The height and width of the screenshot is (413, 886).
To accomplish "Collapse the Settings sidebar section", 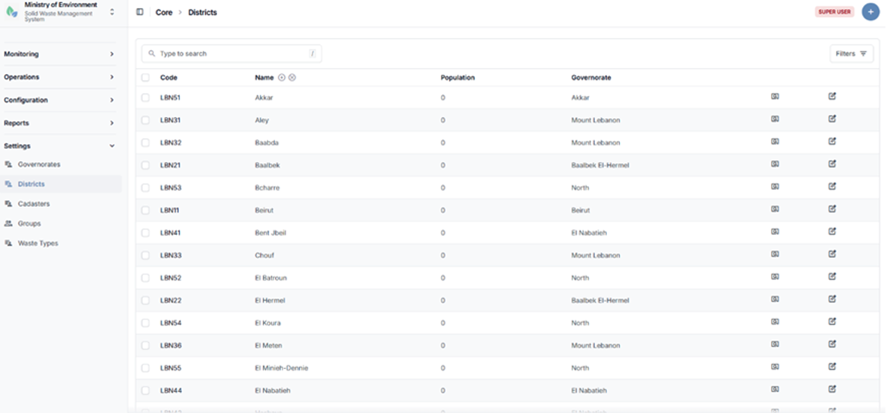I will click(59, 146).
